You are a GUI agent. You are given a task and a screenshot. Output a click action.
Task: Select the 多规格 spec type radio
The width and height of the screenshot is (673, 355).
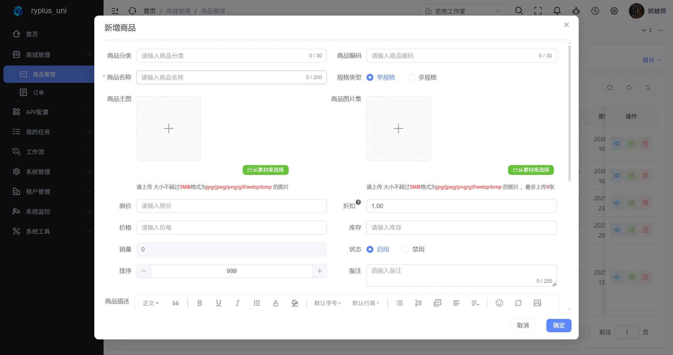[x=422, y=78]
